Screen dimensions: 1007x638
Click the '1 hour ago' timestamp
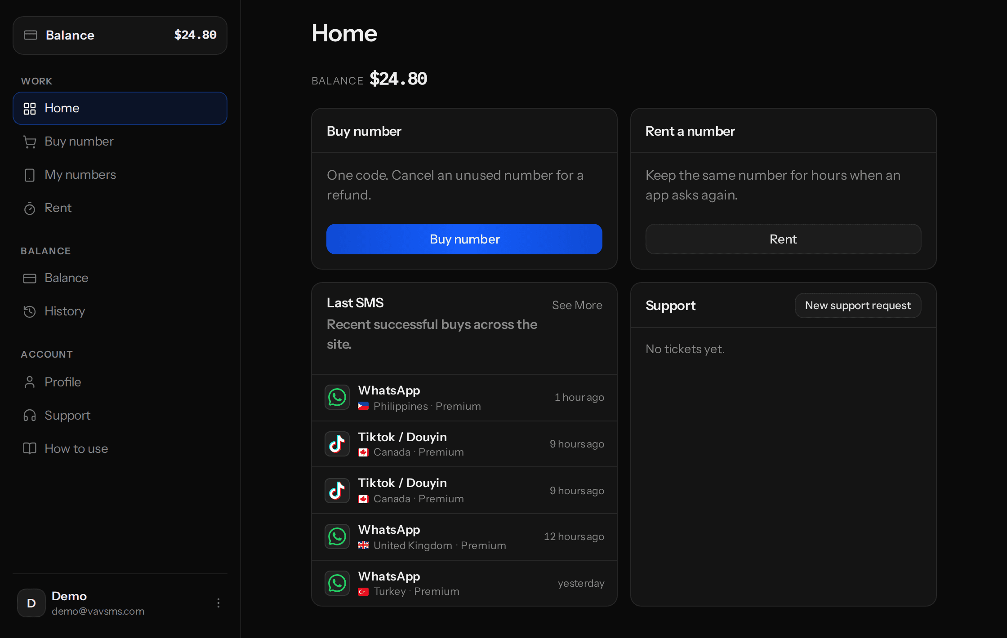point(579,397)
